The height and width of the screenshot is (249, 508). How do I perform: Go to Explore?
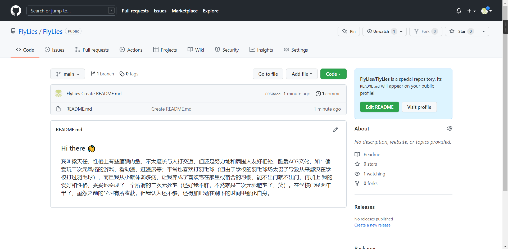(x=211, y=11)
